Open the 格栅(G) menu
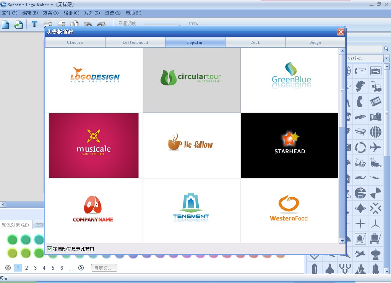 pyautogui.click(x=71, y=13)
